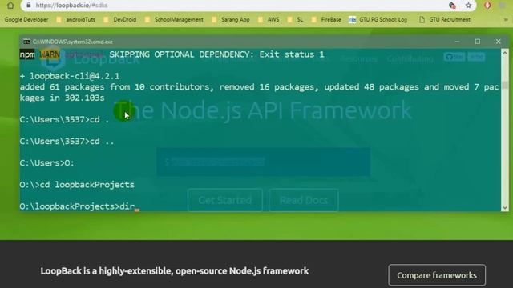513x288 pixels.
Task: Click the cmd scrollbar down arrow
Action: tap(505, 208)
